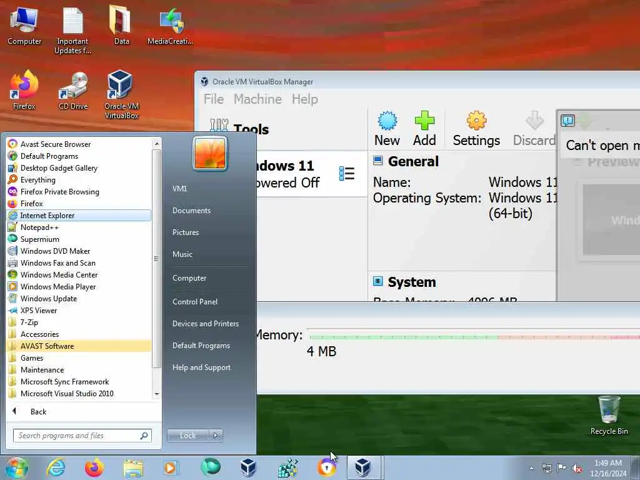
Task: Launch XPS Viewer from Start menu
Action: pos(78,311)
